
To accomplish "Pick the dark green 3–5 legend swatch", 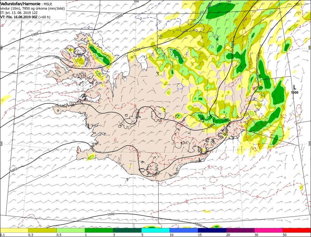I will tap(127, 230).
